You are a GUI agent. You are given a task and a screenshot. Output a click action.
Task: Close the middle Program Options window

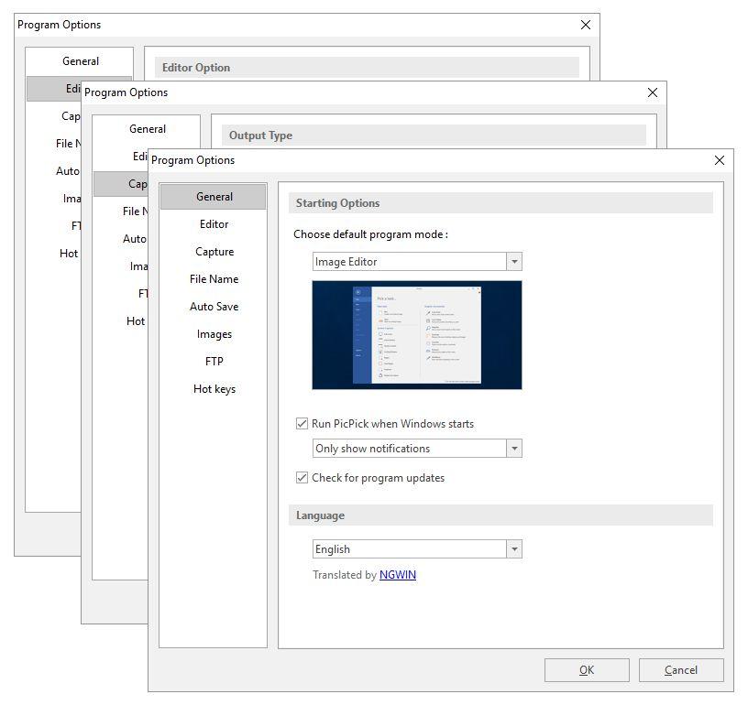pos(653,92)
